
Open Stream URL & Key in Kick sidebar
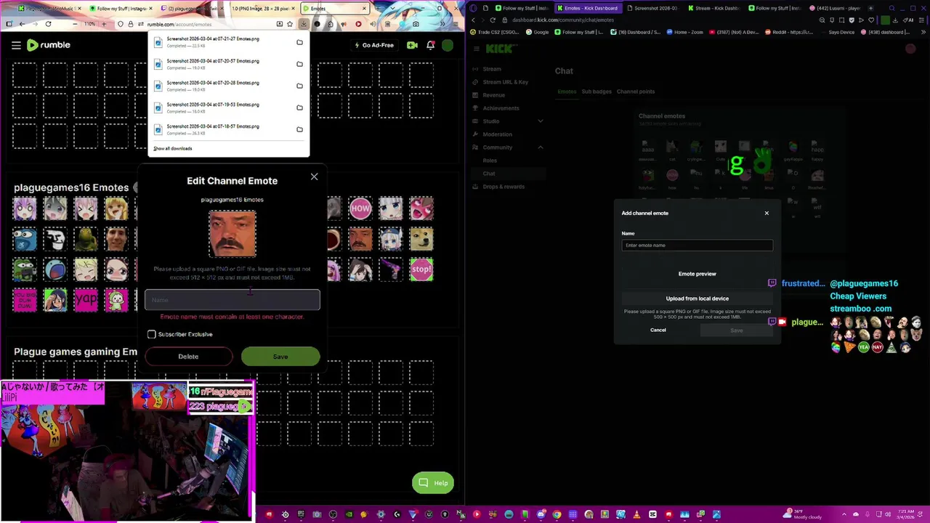507,82
